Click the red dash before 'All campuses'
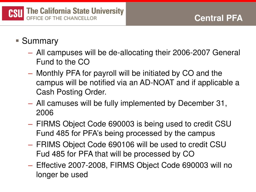The width and height of the screenshot is (256, 192). (30, 53)
